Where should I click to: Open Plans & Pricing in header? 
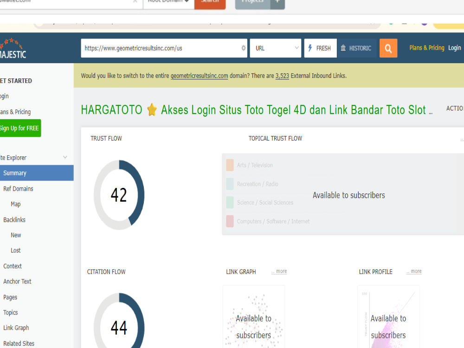427,48
